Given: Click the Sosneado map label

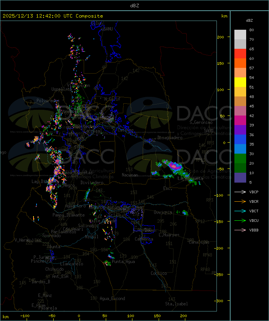Looking at the screenshot, I should [x=51, y=236].
